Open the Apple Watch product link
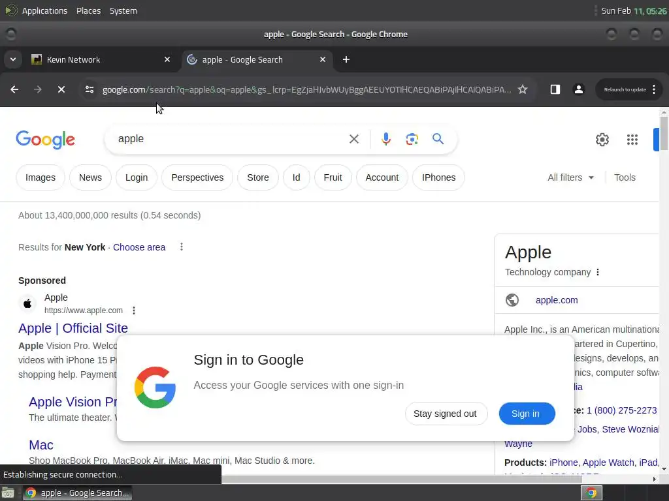Viewport: 669px width, 501px height. (608, 463)
